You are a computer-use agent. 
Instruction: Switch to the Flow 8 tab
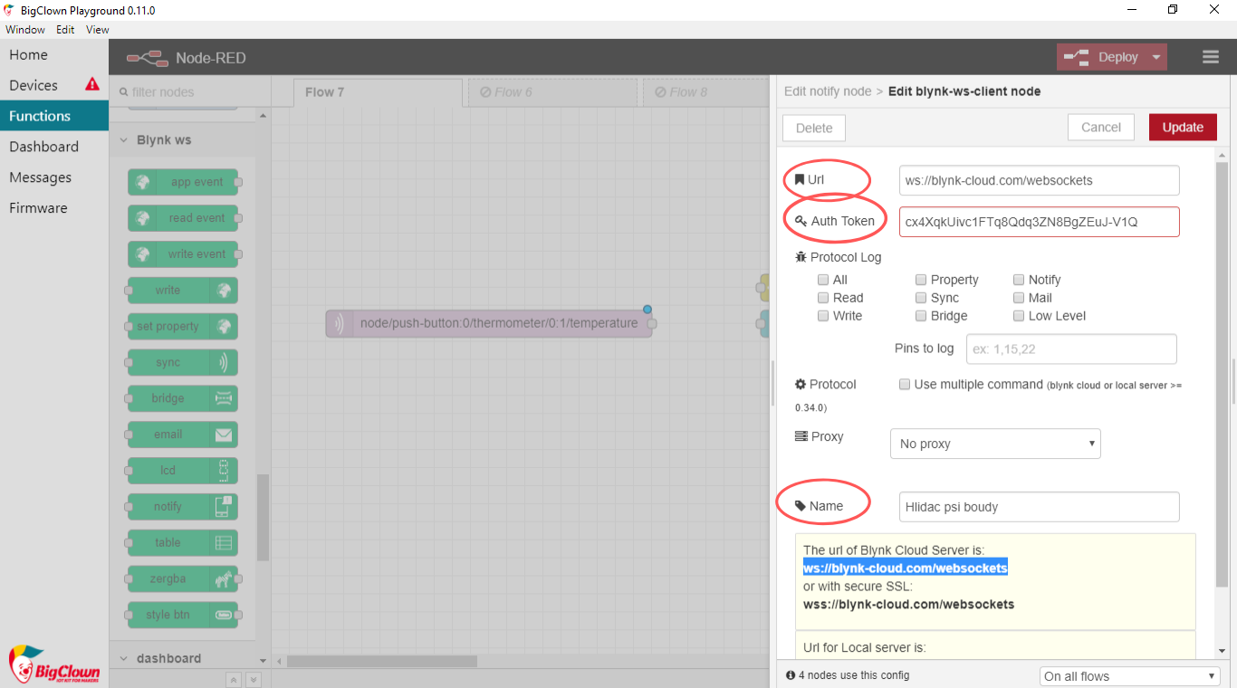[706, 92]
